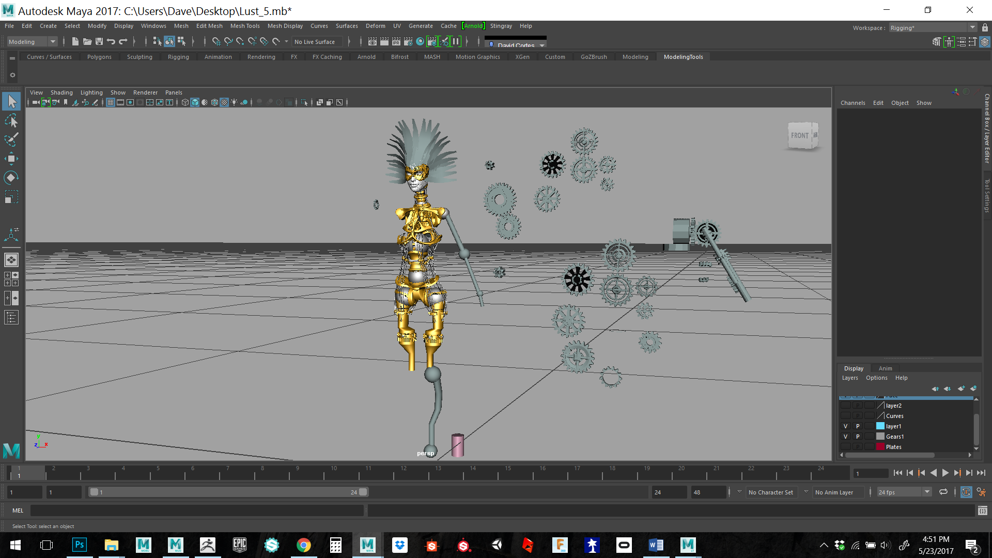Snap to curves icon

pyautogui.click(x=228, y=42)
